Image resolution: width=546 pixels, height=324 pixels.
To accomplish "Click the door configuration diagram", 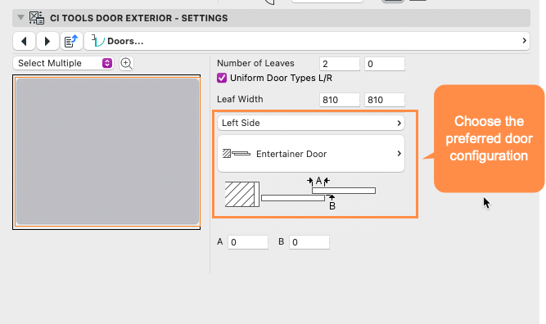I will point(300,193).
